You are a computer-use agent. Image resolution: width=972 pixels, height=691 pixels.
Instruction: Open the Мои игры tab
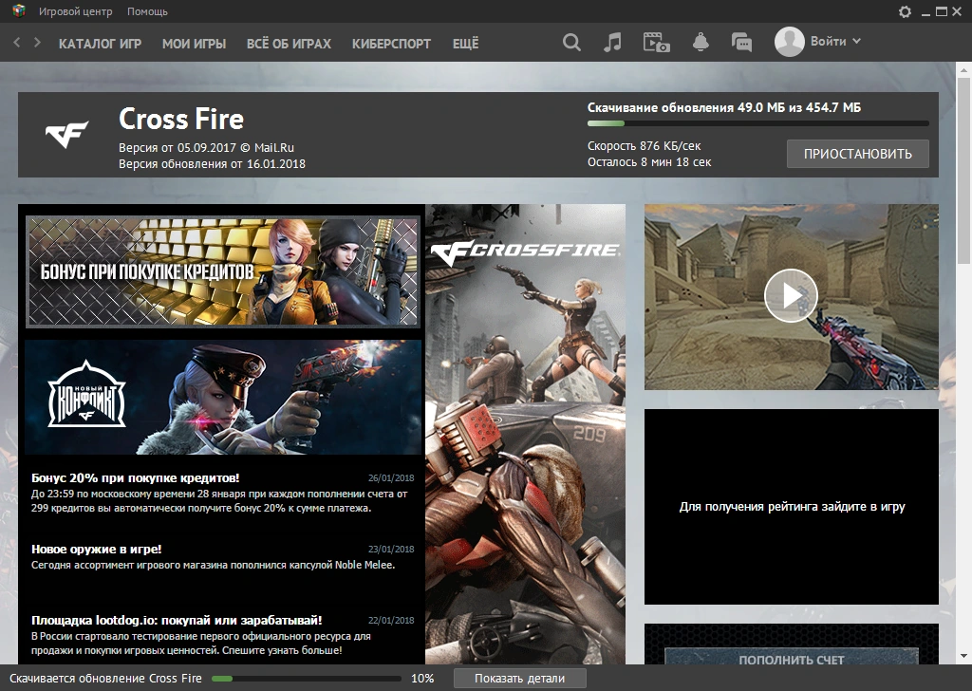point(194,44)
